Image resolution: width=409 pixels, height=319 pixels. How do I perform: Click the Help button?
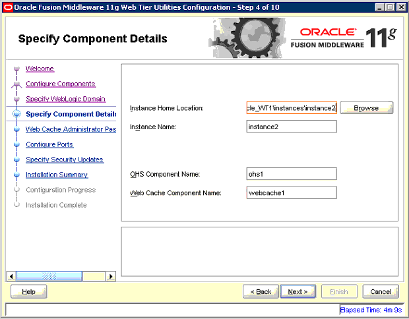[x=28, y=291]
